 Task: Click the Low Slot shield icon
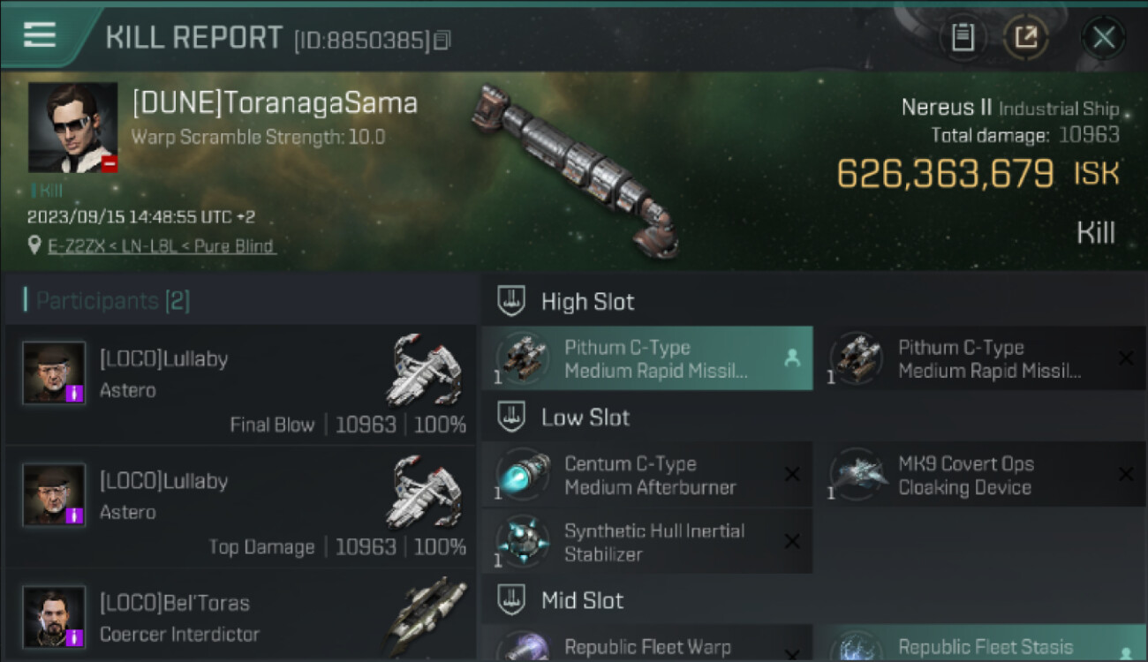click(x=511, y=417)
